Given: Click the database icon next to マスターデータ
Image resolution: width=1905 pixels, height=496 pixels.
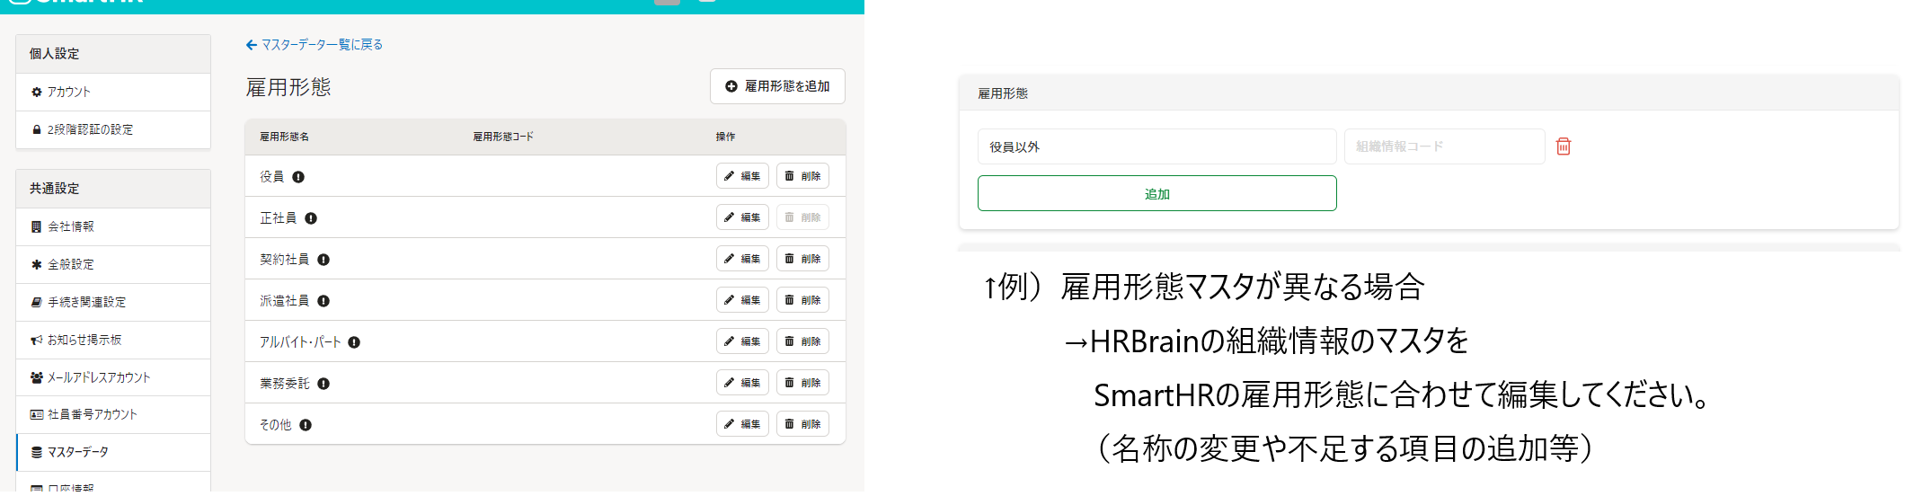Looking at the screenshot, I should [x=37, y=452].
